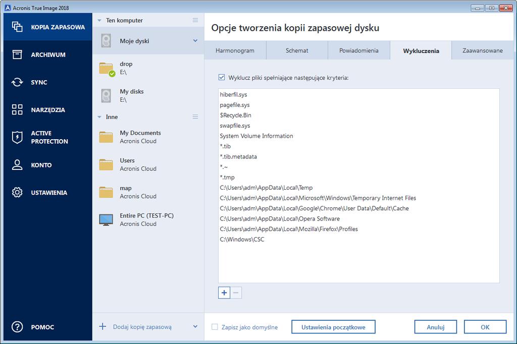The image size is (517, 344).
Task: Open the Dodaj kopię zapasową dropdown arrow
Action: pos(195,326)
